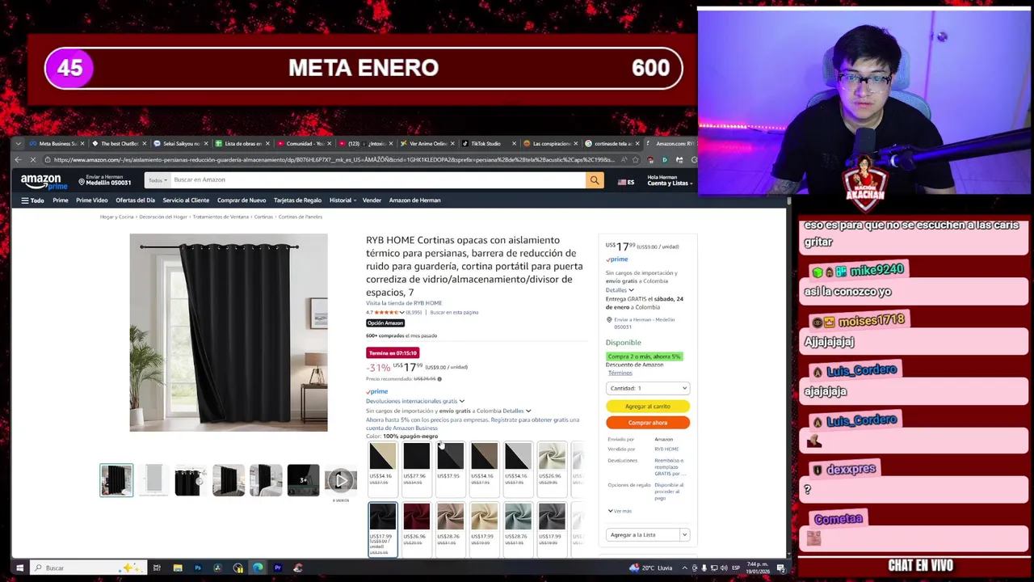The image size is (1034, 582).
Task: Click the 20°C Lluvia weather widget
Action: (x=651, y=568)
